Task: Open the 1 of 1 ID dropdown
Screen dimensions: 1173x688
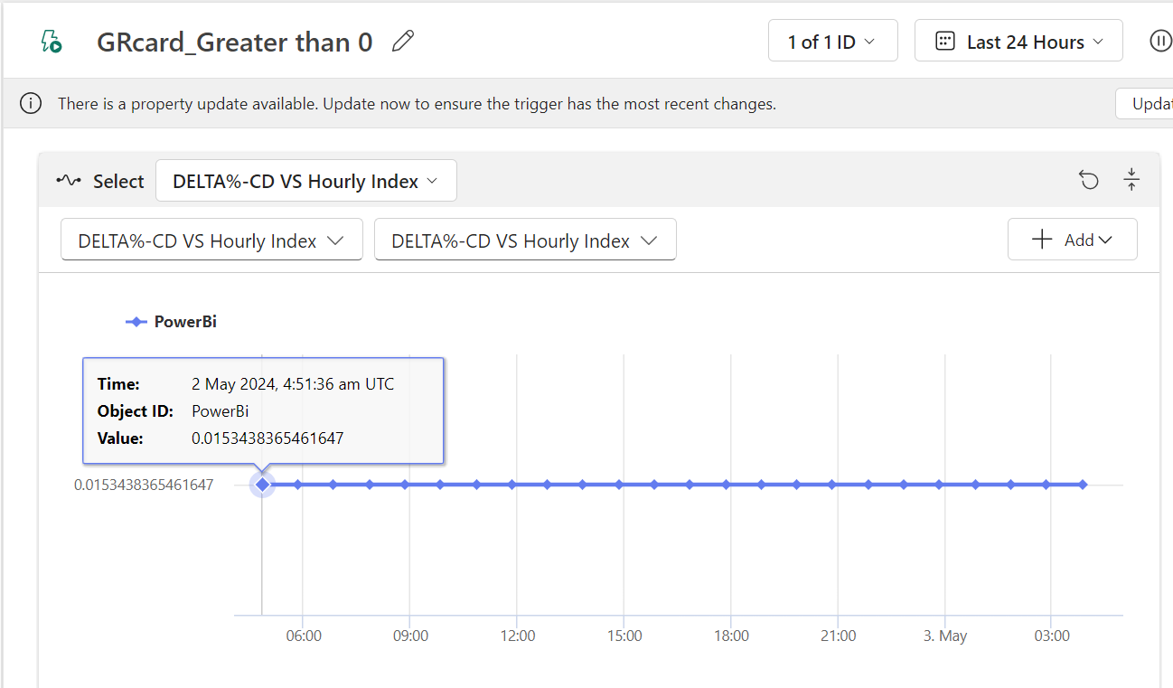Action: [833, 41]
